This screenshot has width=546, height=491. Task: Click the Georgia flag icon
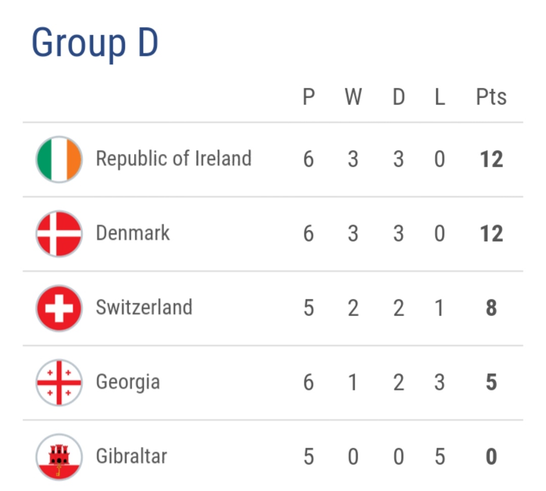pyautogui.click(x=59, y=382)
